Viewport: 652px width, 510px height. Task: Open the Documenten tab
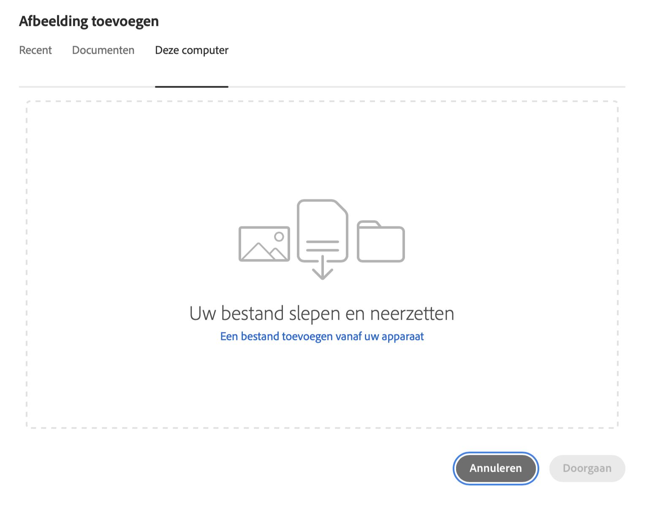pos(103,50)
